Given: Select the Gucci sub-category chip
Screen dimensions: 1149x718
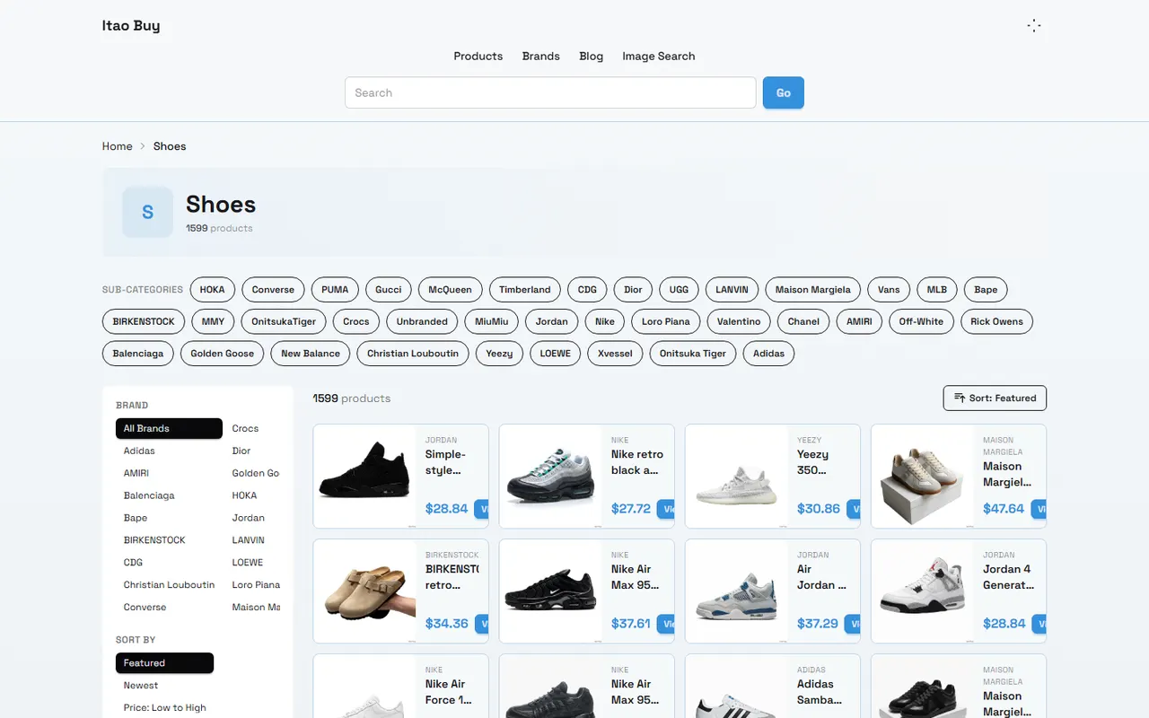Looking at the screenshot, I should 389,290.
